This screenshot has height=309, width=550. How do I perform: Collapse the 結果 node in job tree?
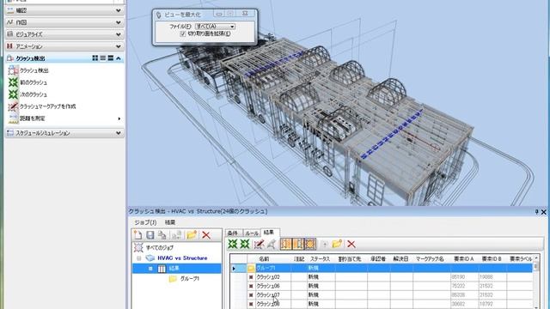click(150, 269)
